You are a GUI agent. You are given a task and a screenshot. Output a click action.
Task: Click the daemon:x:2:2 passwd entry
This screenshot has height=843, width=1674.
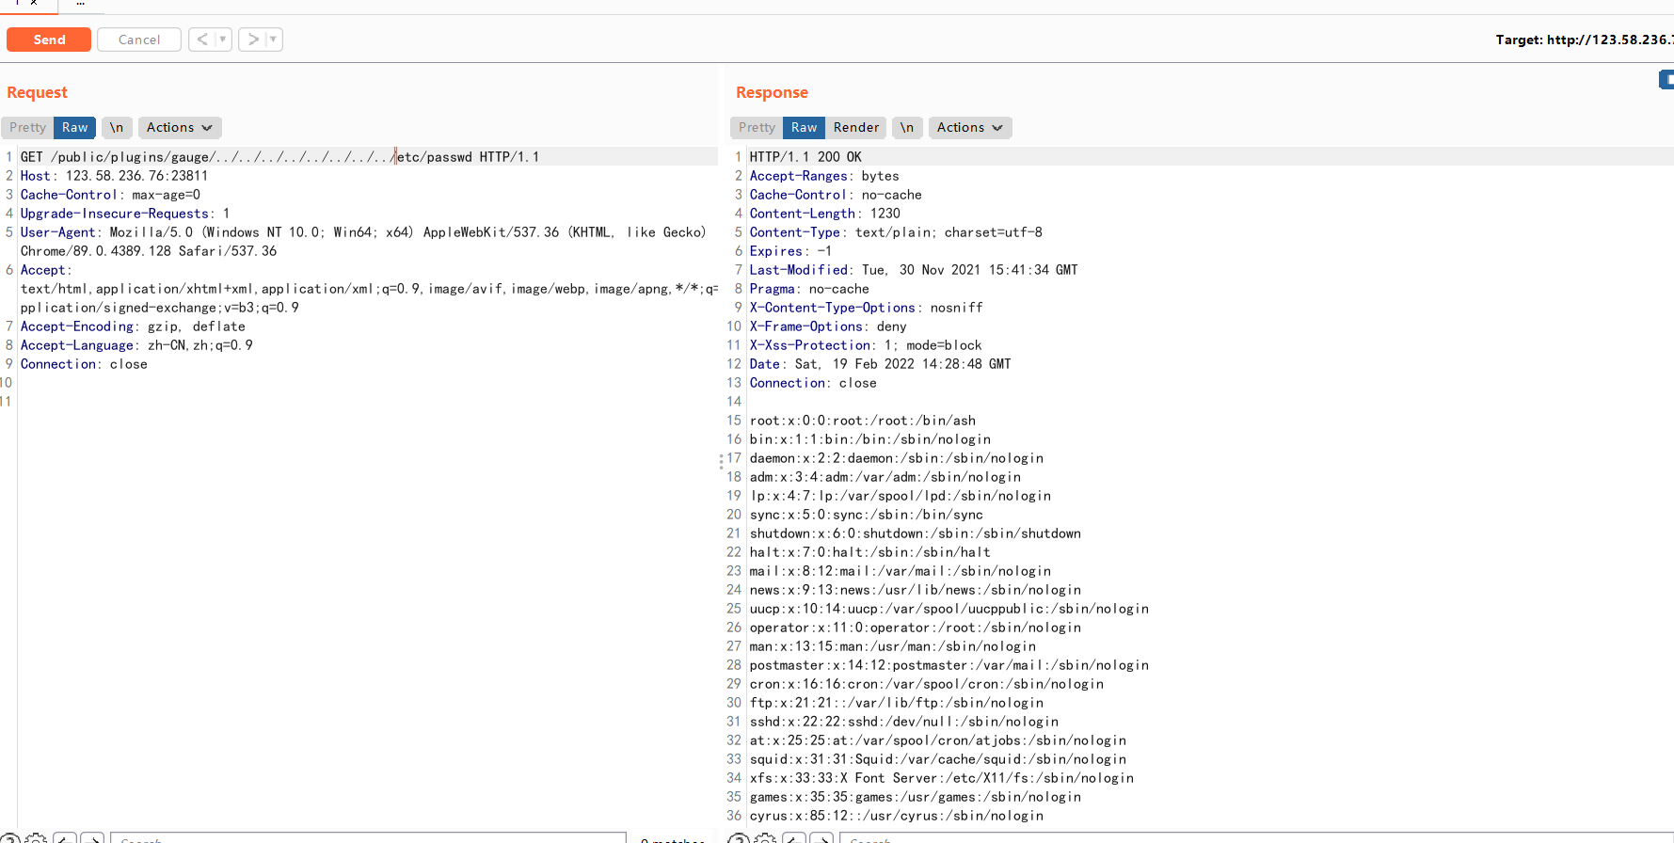pos(897,458)
